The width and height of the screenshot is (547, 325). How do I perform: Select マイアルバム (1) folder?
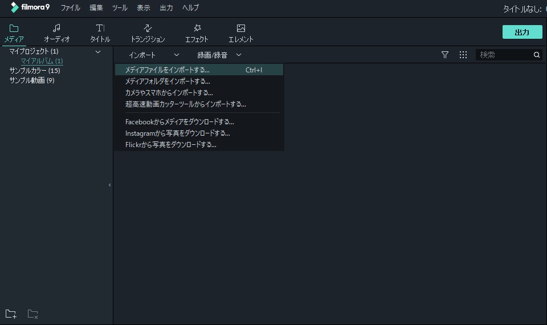[x=42, y=61]
